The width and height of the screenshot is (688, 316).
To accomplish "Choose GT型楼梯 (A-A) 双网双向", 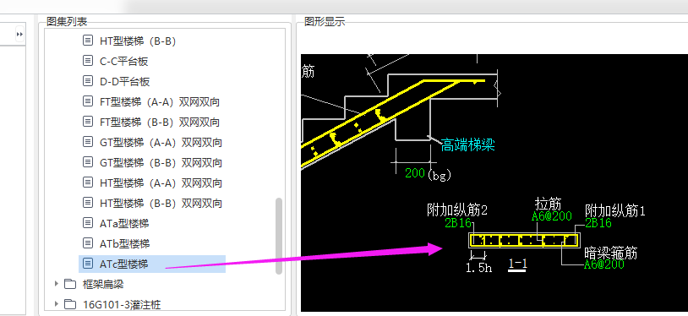I will [x=161, y=143].
